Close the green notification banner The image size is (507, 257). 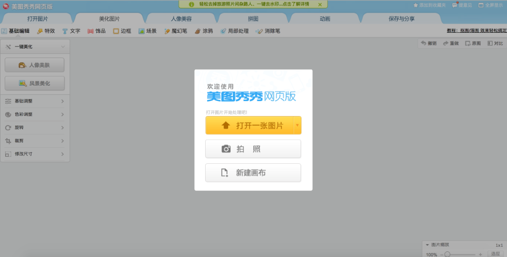click(x=320, y=5)
